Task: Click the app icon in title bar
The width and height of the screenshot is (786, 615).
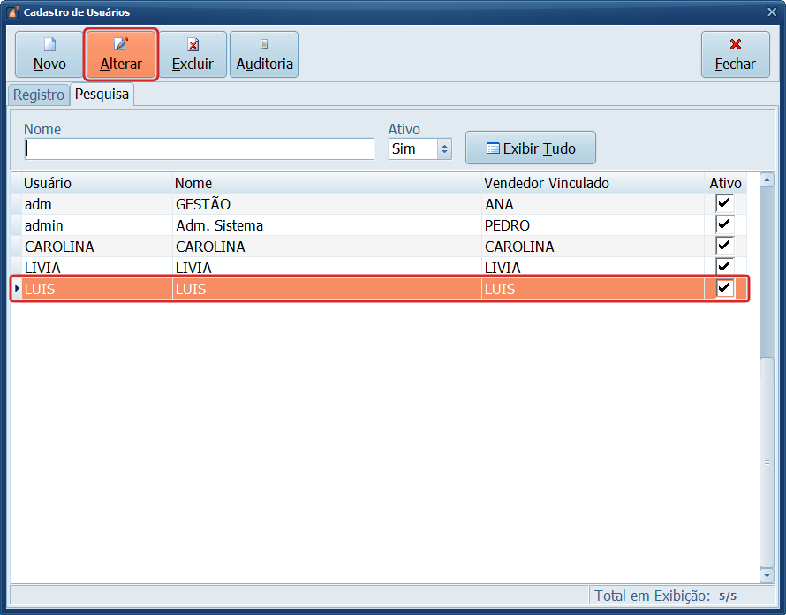Action: pyautogui.click(x=12, y=12)
